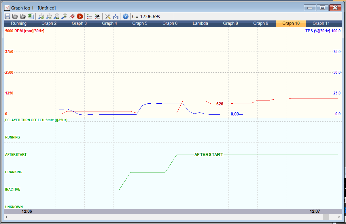The image size is (346, 224).
Task: Switch to the Graph 11 tab
Action: 321,24
